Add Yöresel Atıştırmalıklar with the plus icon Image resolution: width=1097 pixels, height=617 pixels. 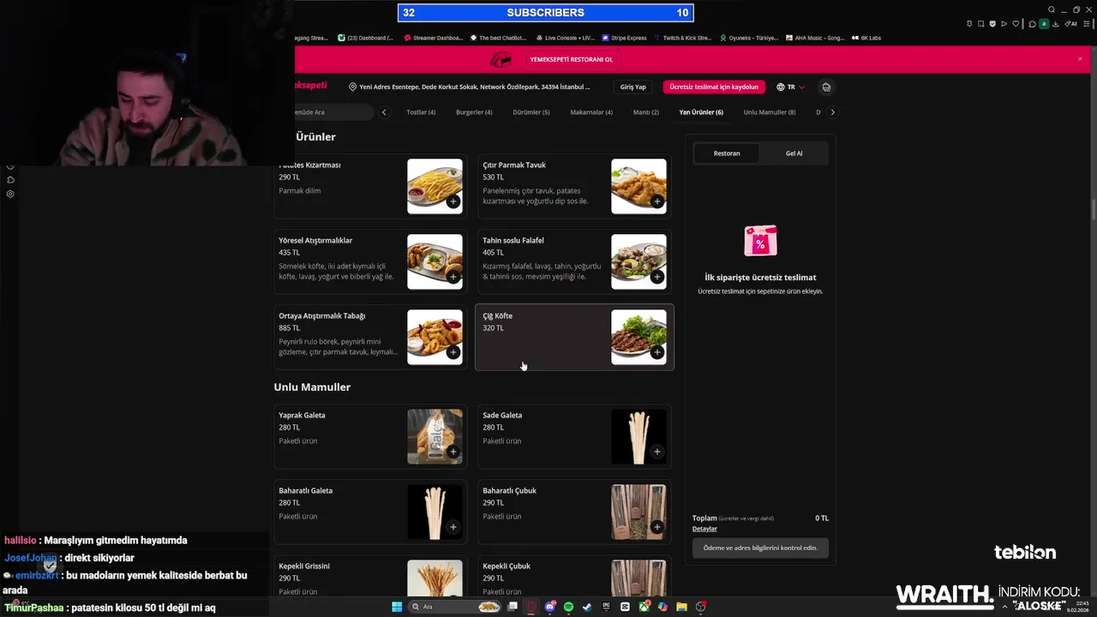pos(453,277)
